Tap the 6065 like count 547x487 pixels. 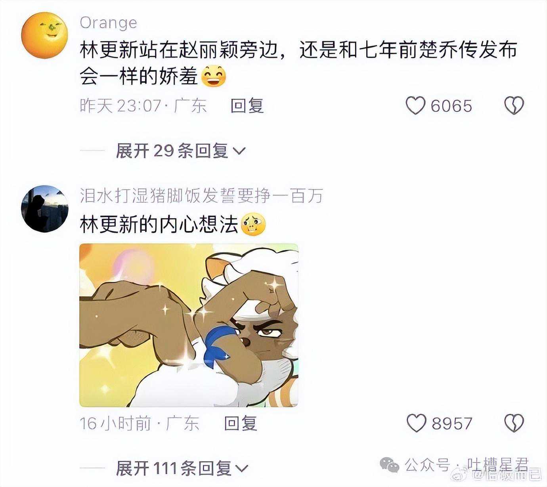(x=451, y=106)
